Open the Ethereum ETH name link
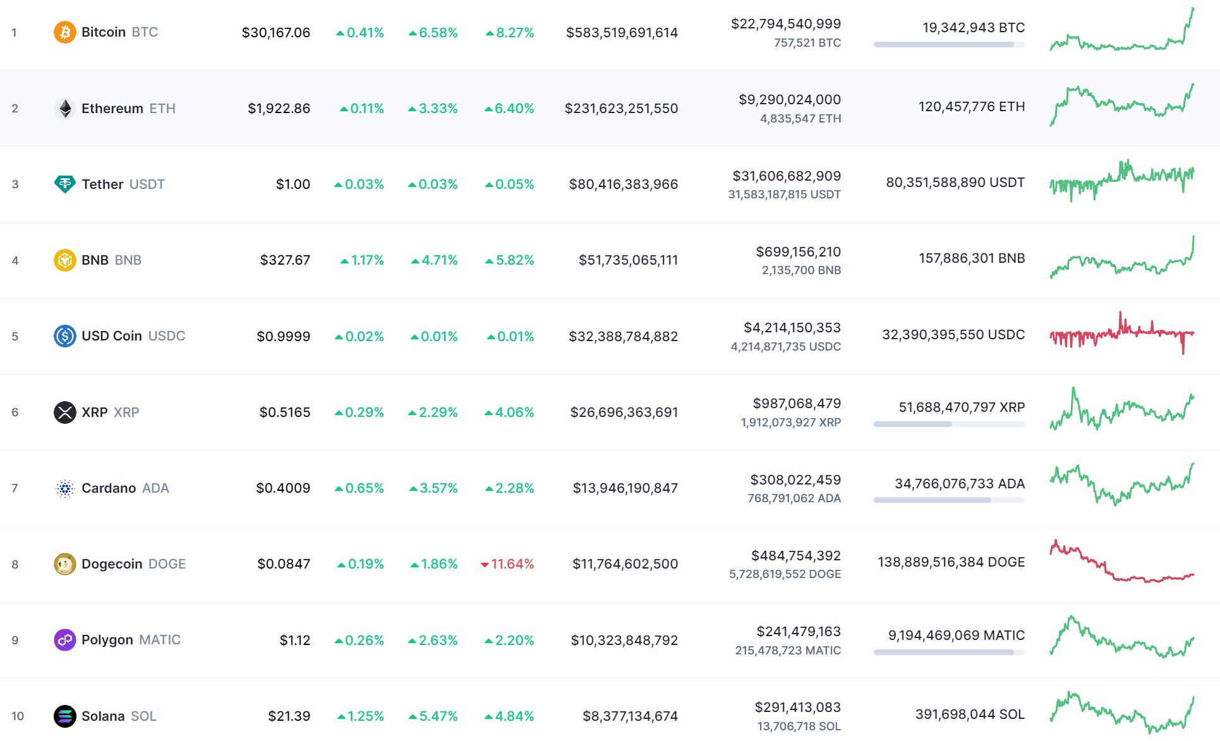The width and height of the screenshot is (1220, 741). [128, 109]
